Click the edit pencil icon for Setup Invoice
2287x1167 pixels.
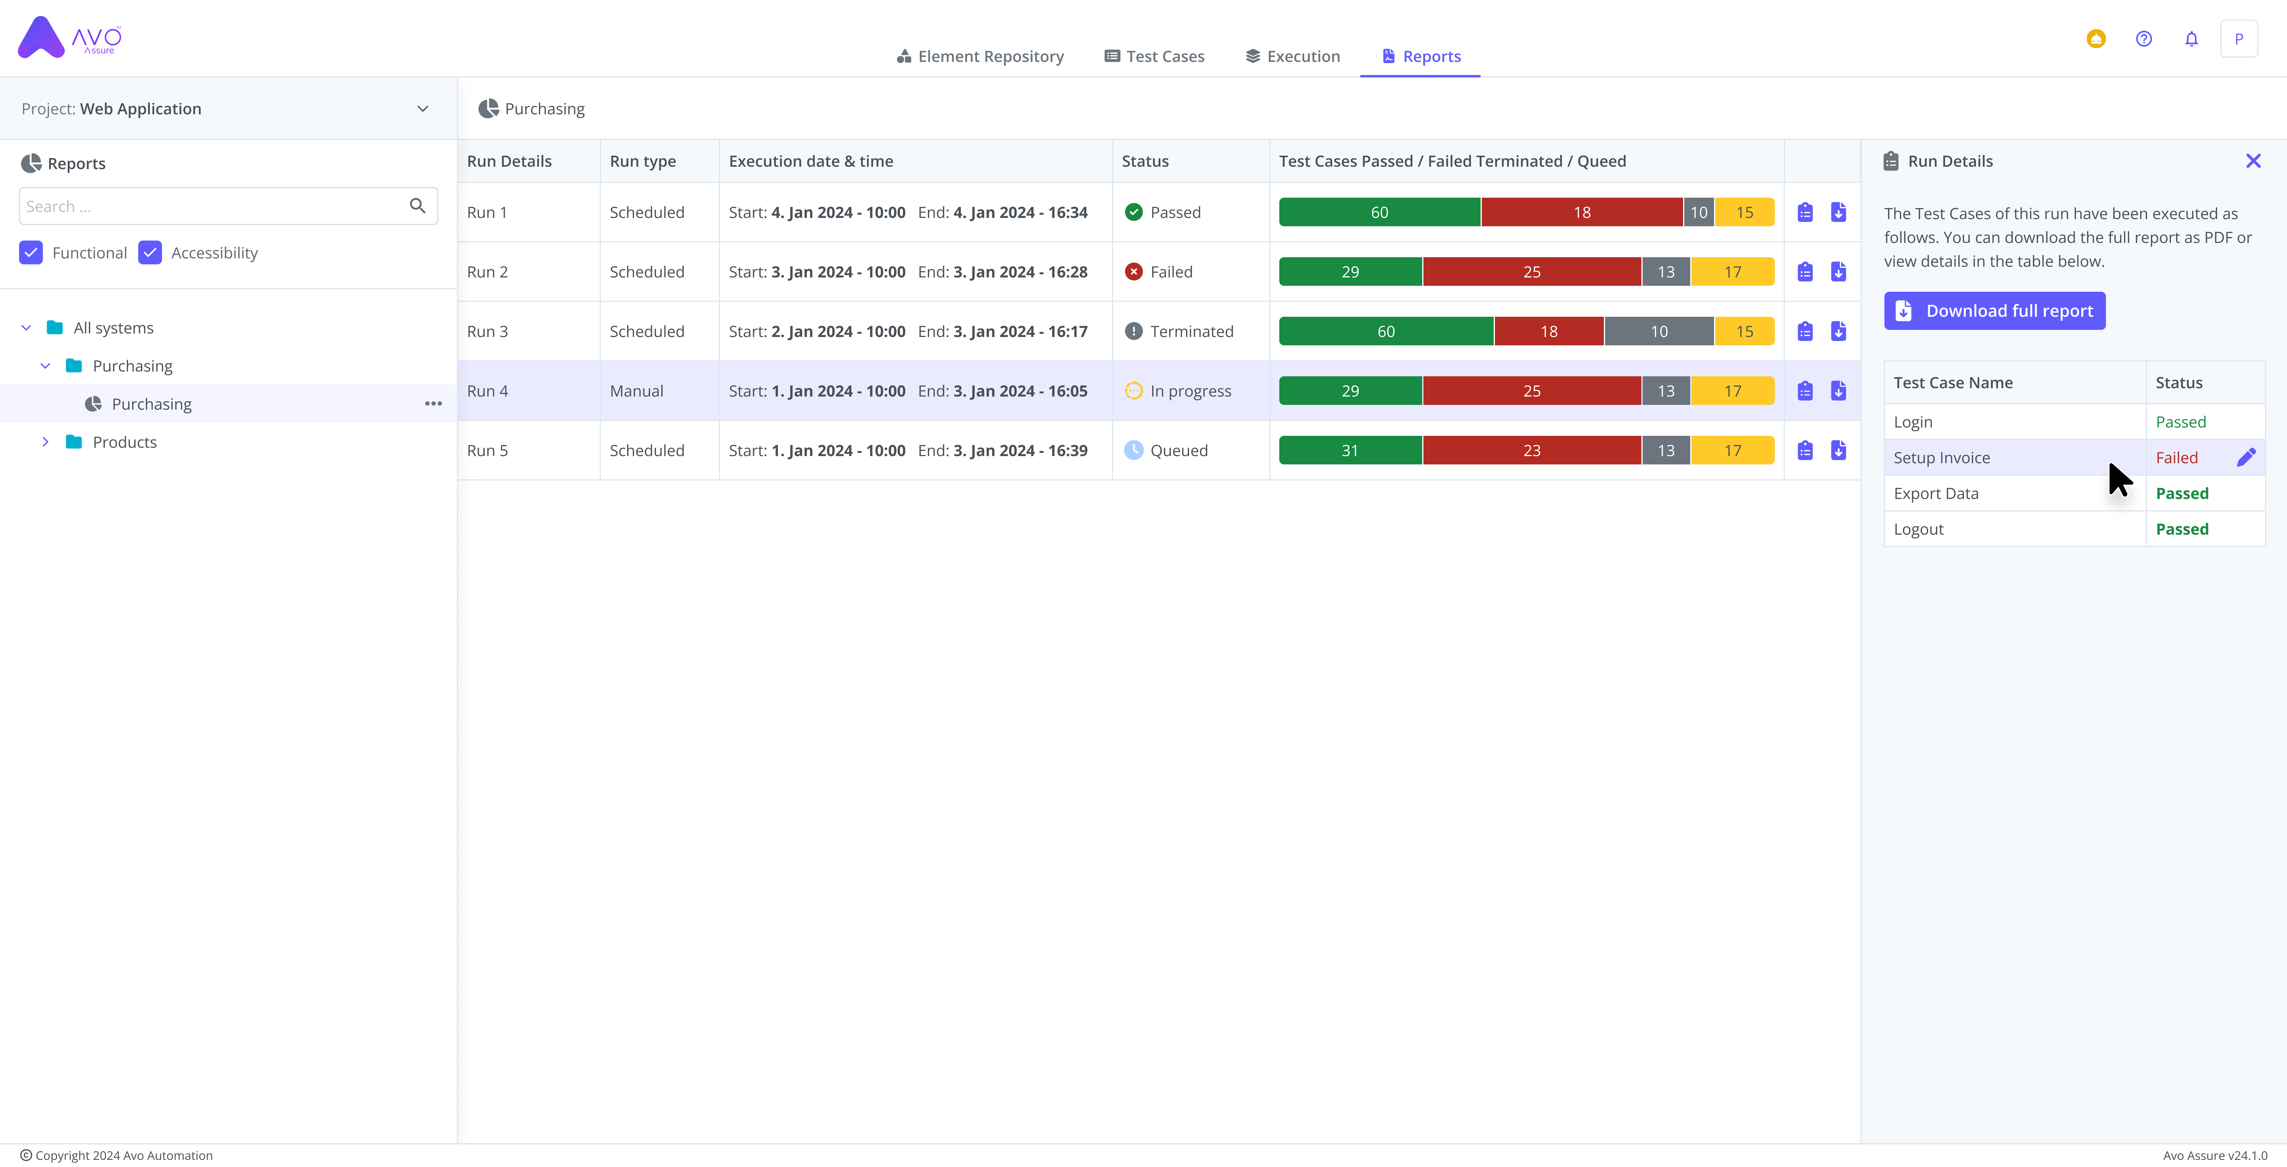[x=2246, y=457]
